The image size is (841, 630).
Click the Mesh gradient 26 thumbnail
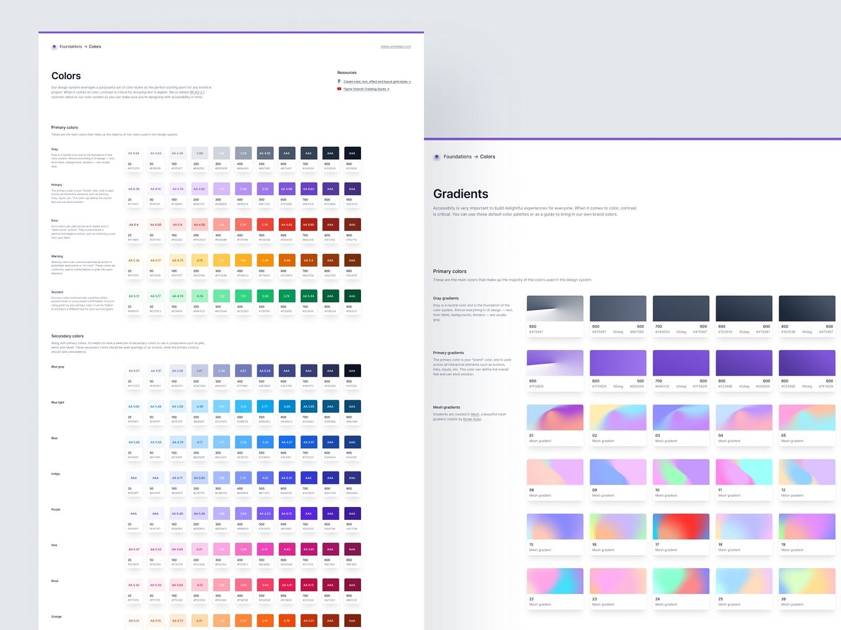point(807,582)
